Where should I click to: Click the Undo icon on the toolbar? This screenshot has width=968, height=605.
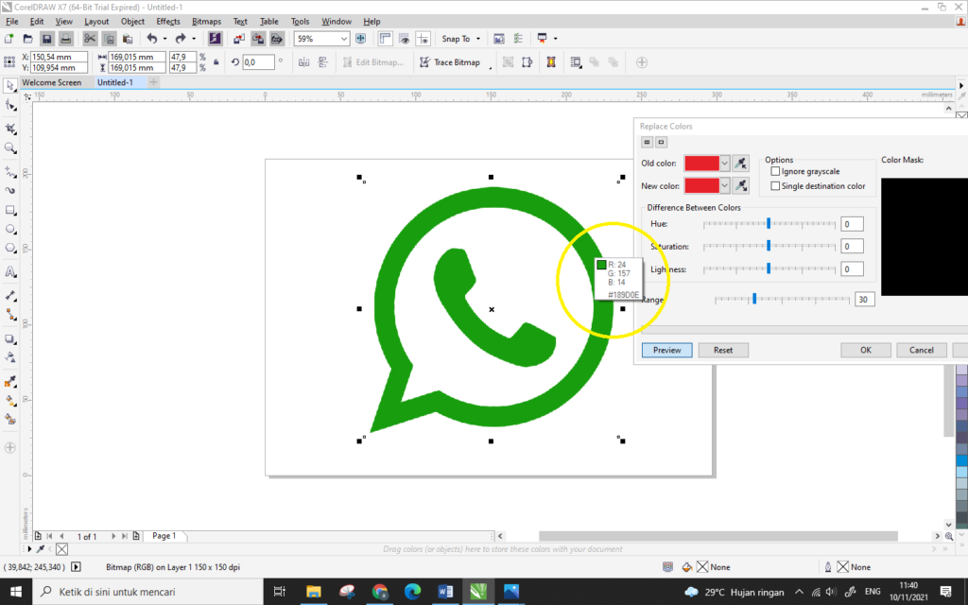click(x=154, y=39)
